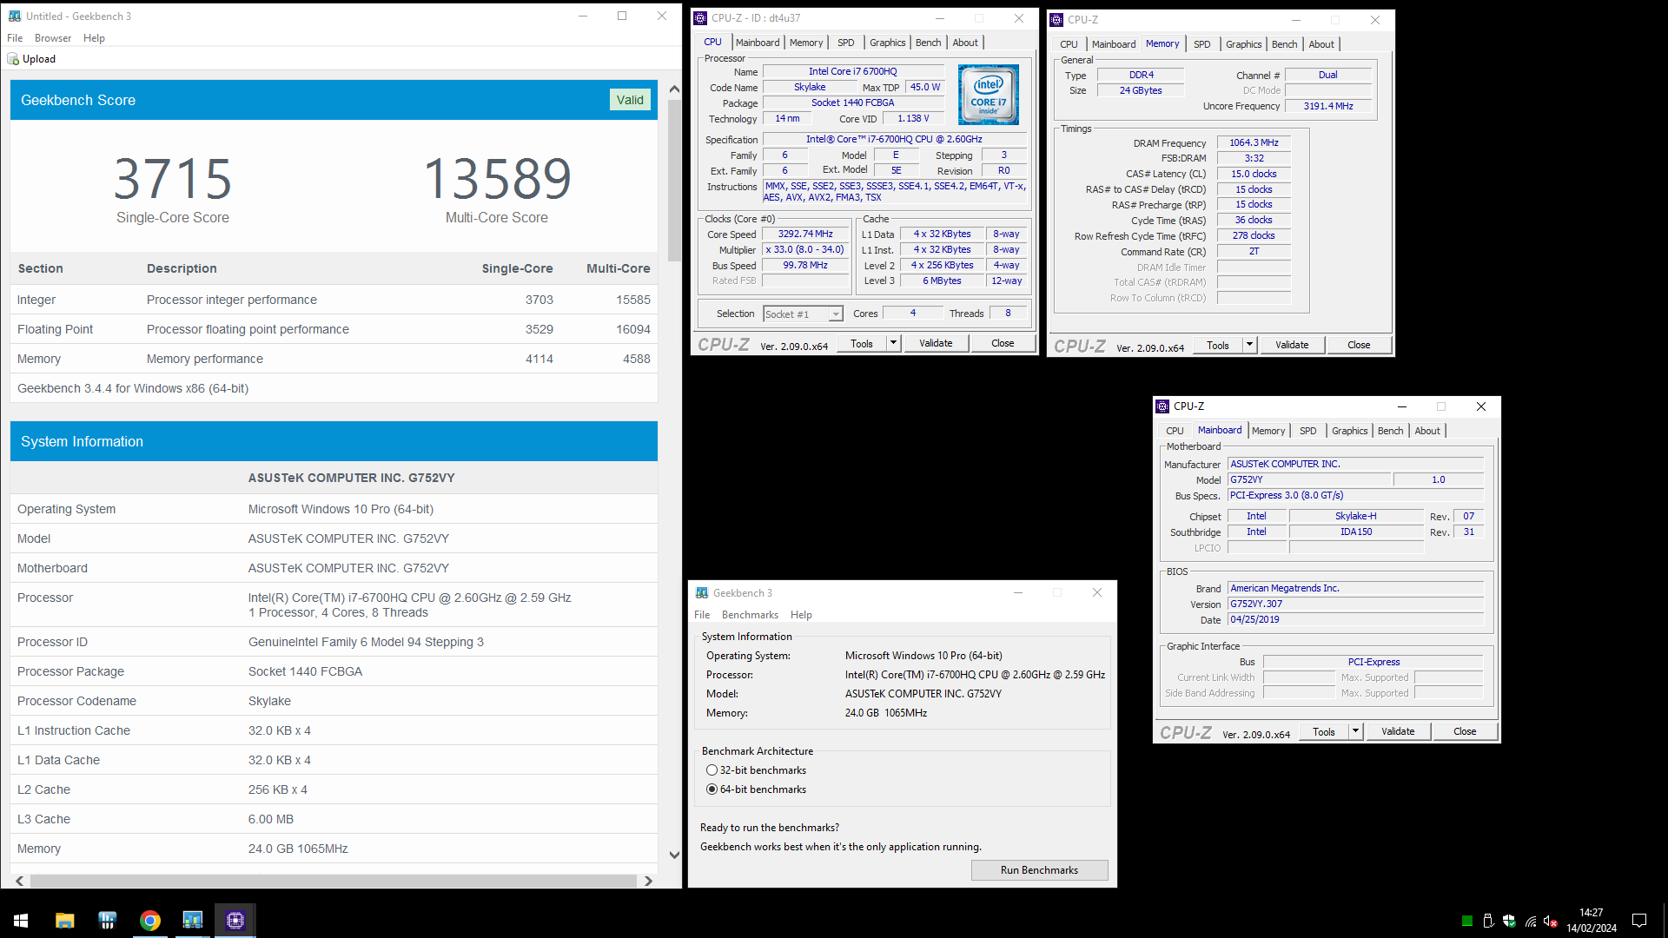
Task: Click Validate in CPU-Z CPU window
Action: click(936, 343)
